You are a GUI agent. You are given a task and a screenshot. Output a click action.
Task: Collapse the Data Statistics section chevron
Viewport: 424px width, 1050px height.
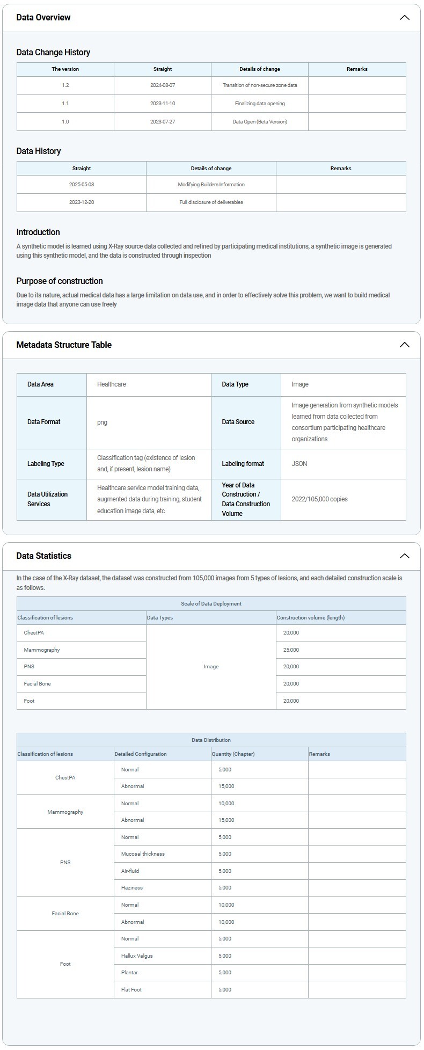click(x=404, y=556)
